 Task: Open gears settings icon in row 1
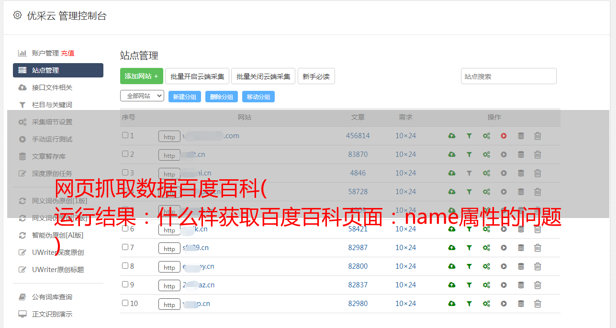[x=486, y=136]
